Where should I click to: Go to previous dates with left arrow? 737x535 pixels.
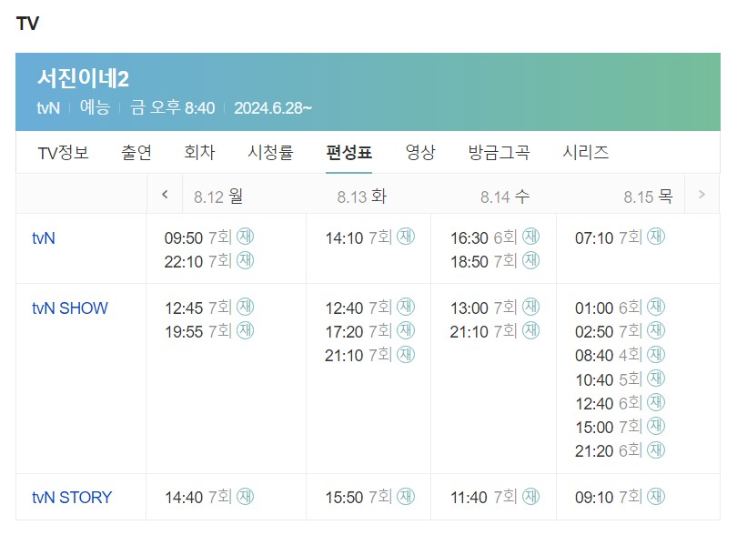(x=165, y=194)
